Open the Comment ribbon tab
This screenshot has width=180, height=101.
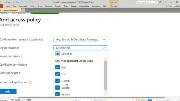pos(23,6)
